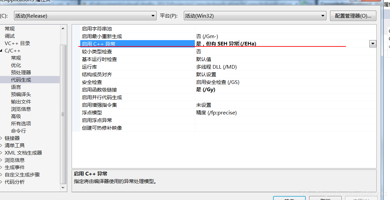This screenshot has height=200, width=390.
Task: Select 优化 under C/C++
Action: click(16, 65)
